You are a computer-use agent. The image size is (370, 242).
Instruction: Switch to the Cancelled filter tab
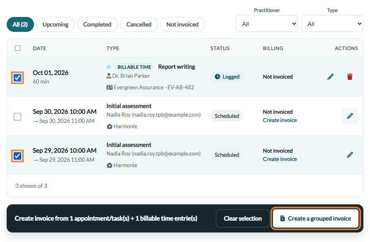pos(139,24)
